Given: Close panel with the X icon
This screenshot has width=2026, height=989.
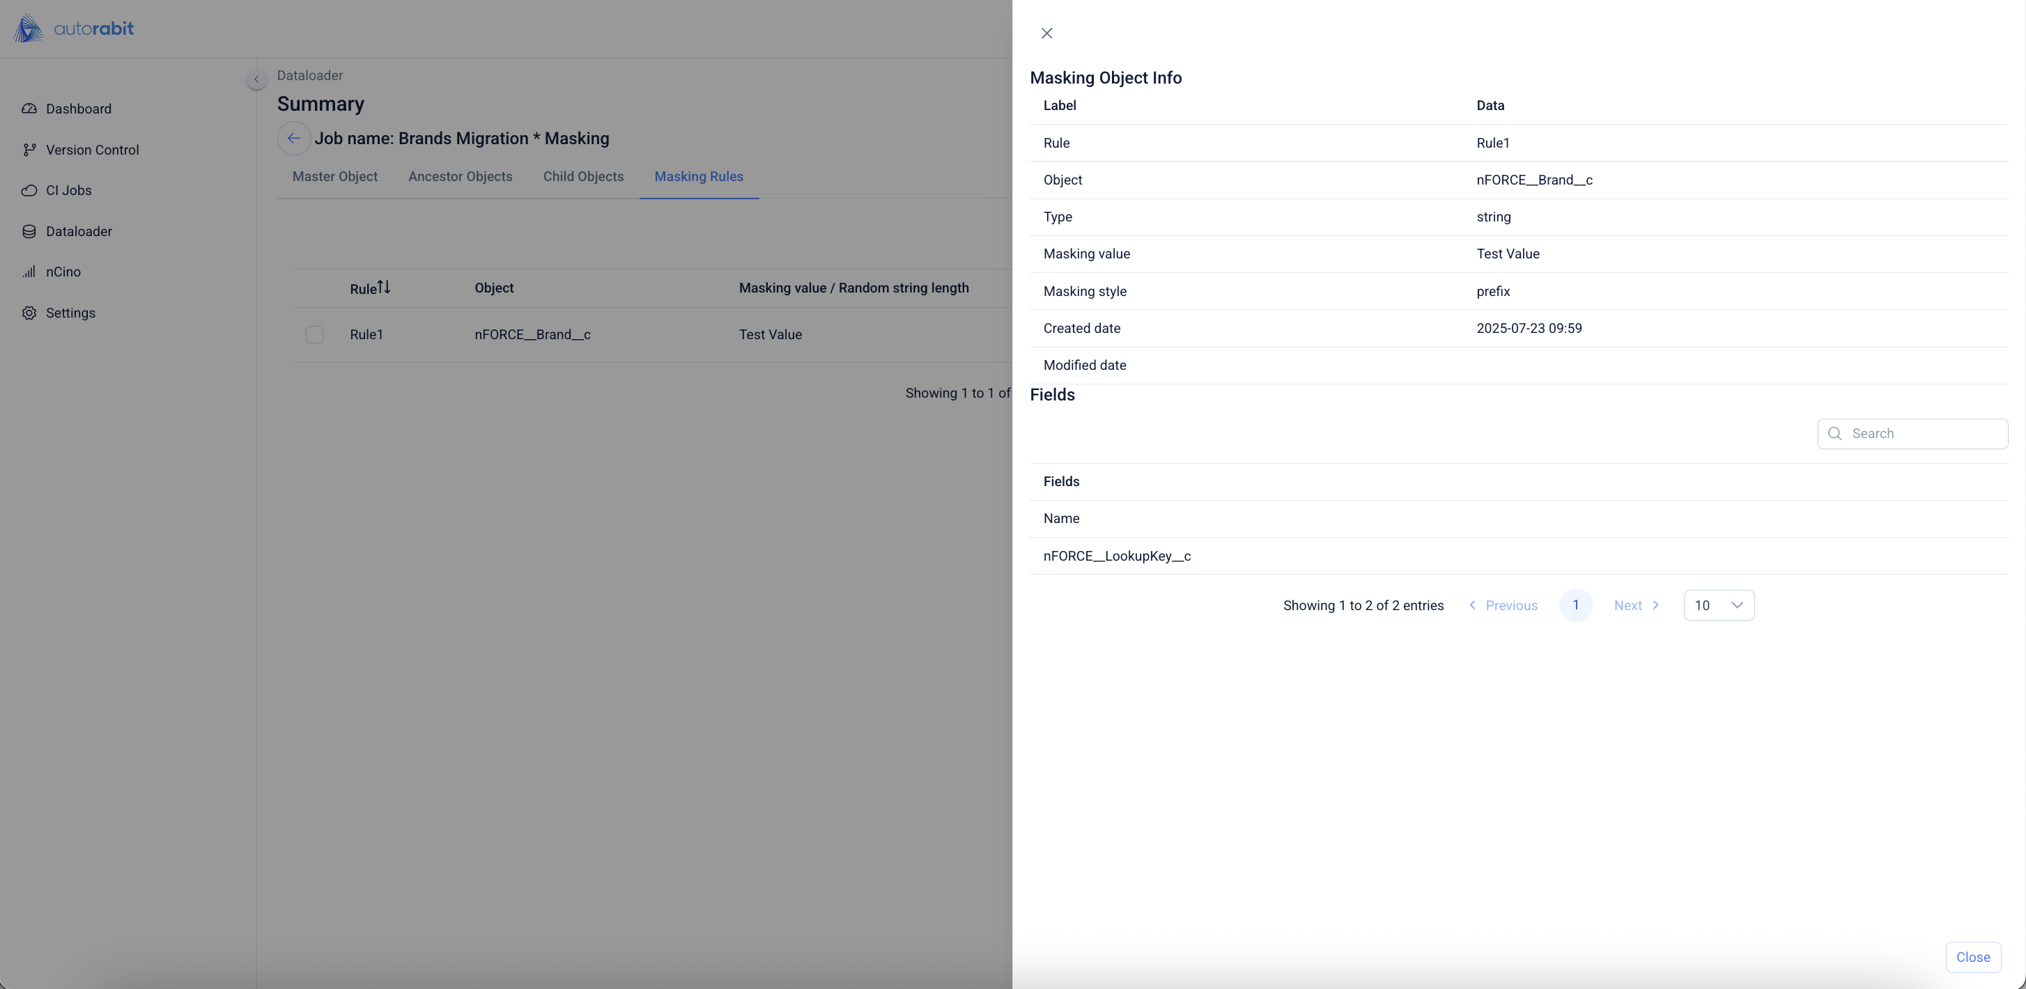Looking at the screenshot, I should coord(1047,33).
